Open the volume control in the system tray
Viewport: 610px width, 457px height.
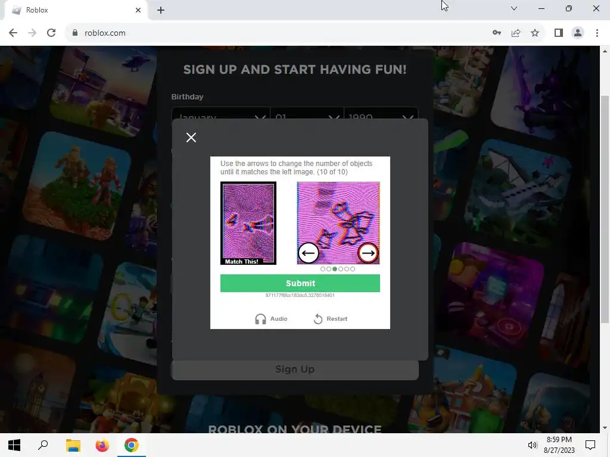tap(532, 445)
